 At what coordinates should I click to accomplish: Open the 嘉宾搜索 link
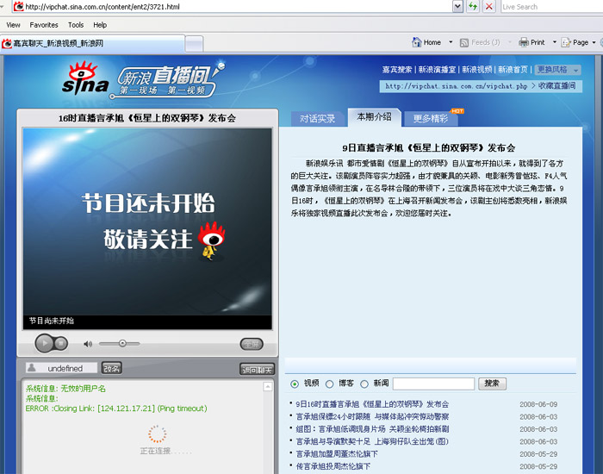pos(397,70)
